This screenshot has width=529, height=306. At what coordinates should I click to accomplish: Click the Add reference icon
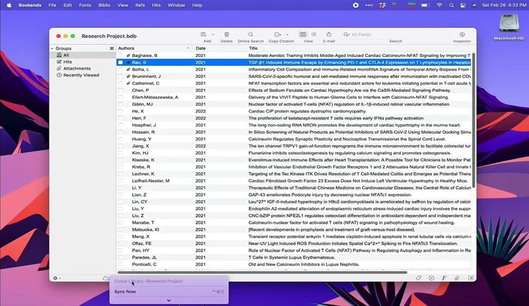203,34
